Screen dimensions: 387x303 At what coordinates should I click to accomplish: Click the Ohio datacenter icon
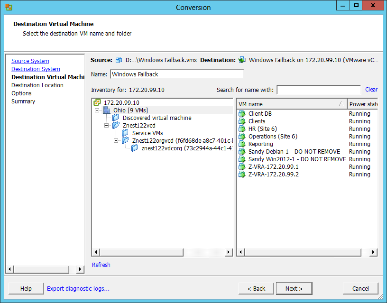pos(107,110)
